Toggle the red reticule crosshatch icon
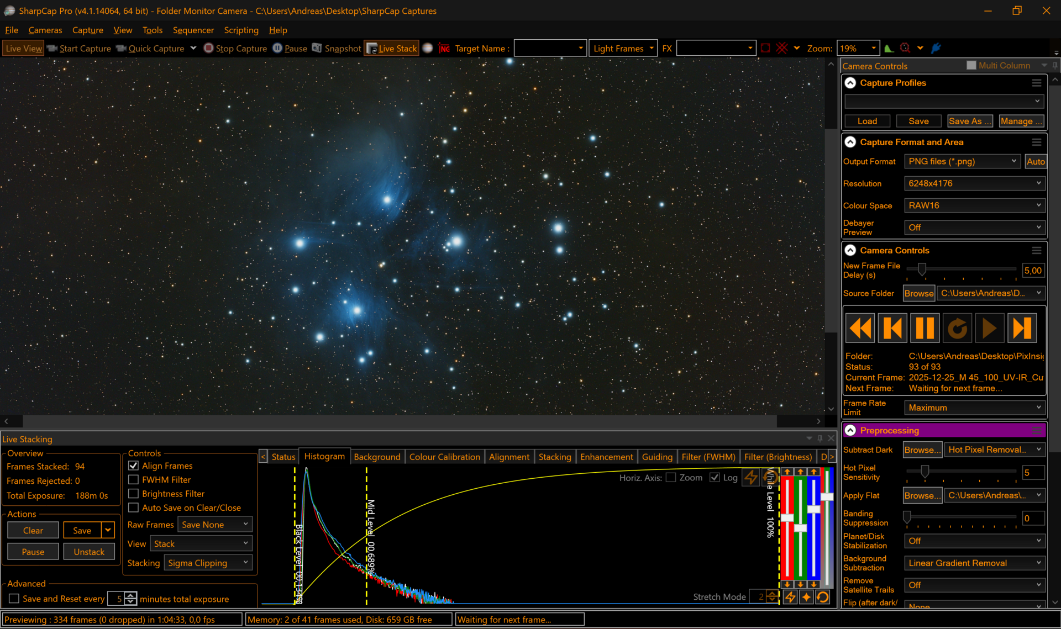Screen dimensions: 1061x629 pyautogui.click(x=781, y=48)
